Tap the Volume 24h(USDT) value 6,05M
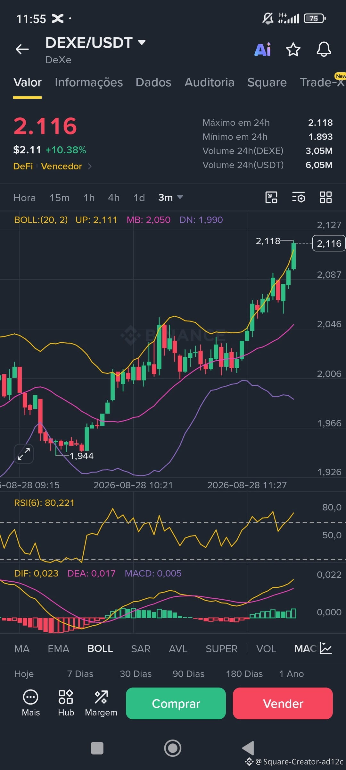This screenshot has width=346, height=770. click(x=319, y=165)
